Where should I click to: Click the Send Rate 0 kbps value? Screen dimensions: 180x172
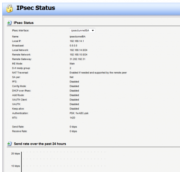[x=73, y=127]
